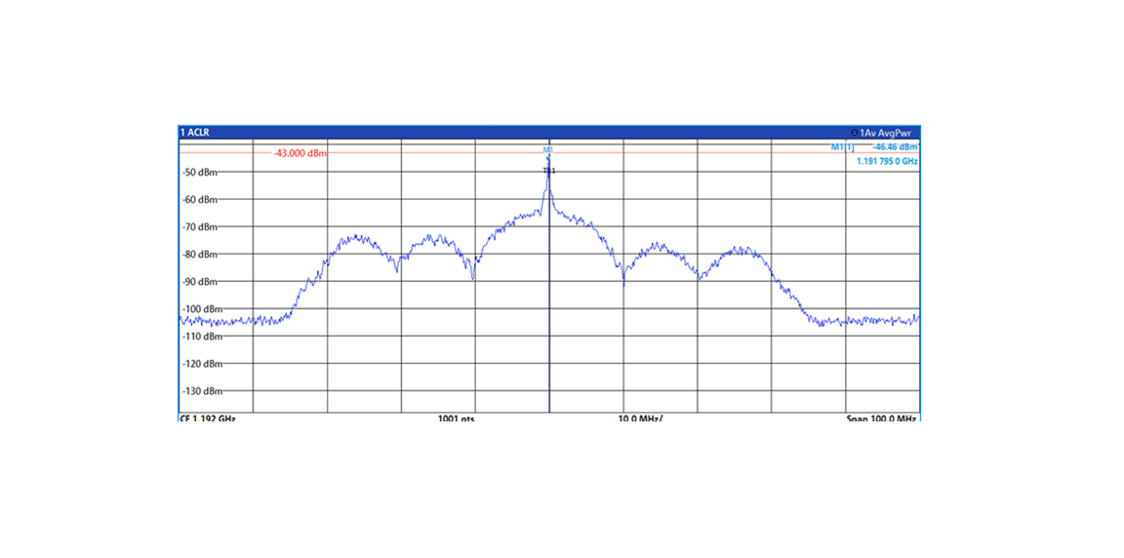Click the -130 dBm axis label
Screen dimensions: 1124x558
click(x=201, y=391)
